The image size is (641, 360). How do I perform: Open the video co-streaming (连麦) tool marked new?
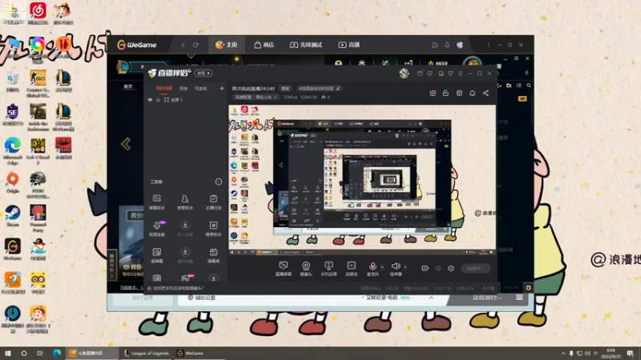coord(157,229)
